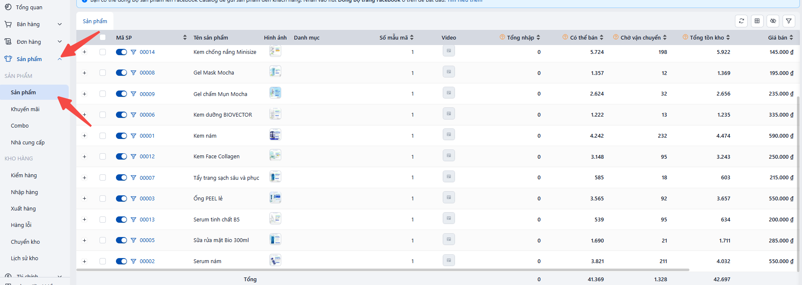This screenshot has height=285, width=802.
Task: Click the help icon beside Tổng tồn kho
Action: [685, 37]
